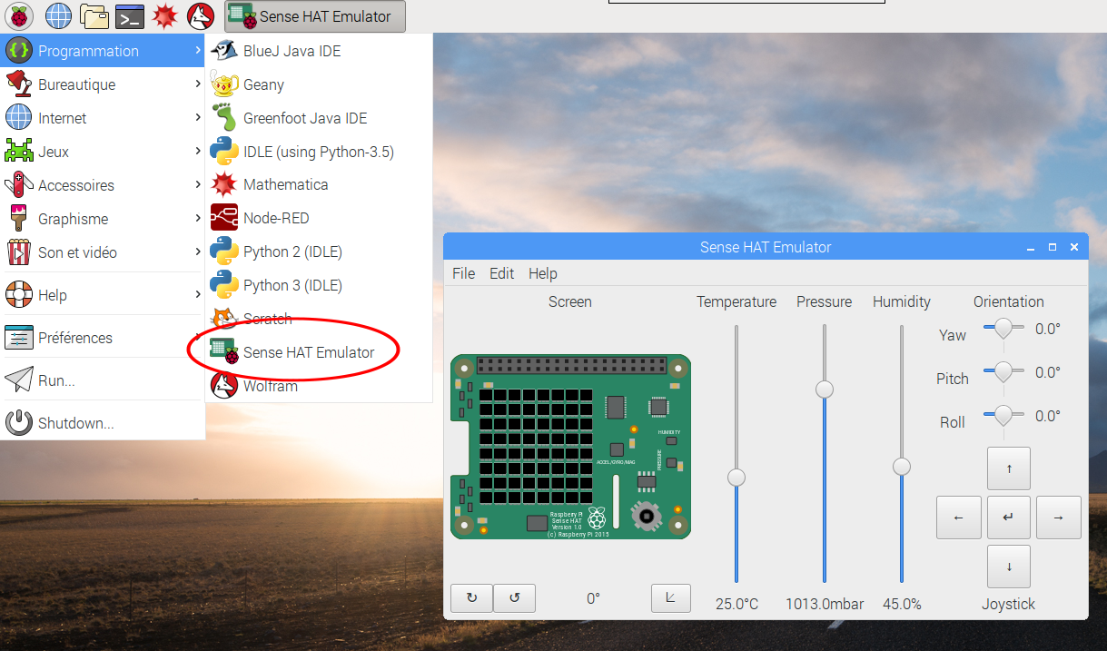Rotate the screen clockwise
The image size is (1107, 651).
coord(471,597)
